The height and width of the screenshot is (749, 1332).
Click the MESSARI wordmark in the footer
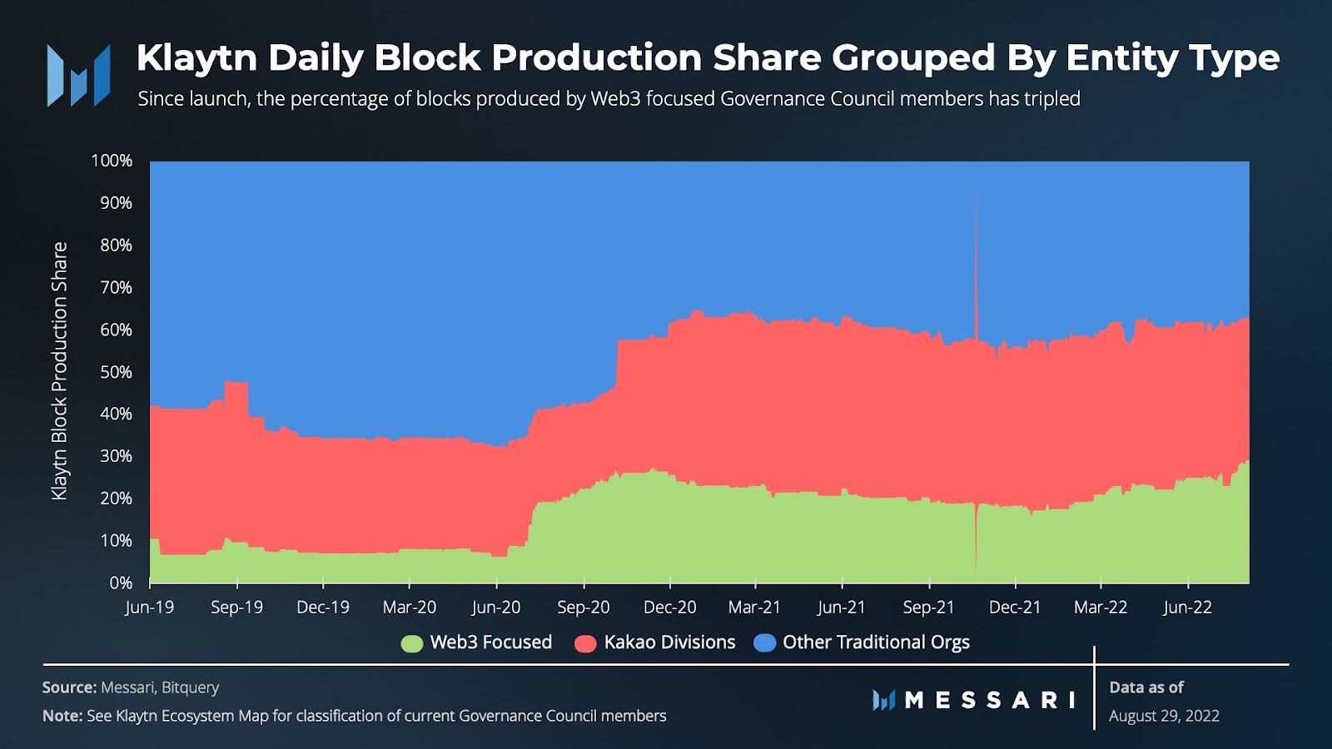coord(990,700)
